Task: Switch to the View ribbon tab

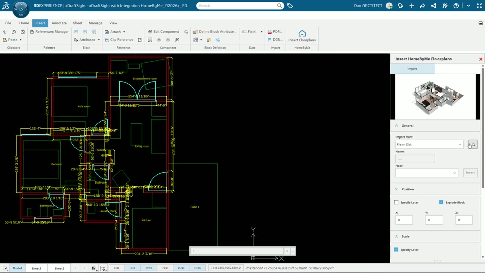Action: click(x=113, y=23)
